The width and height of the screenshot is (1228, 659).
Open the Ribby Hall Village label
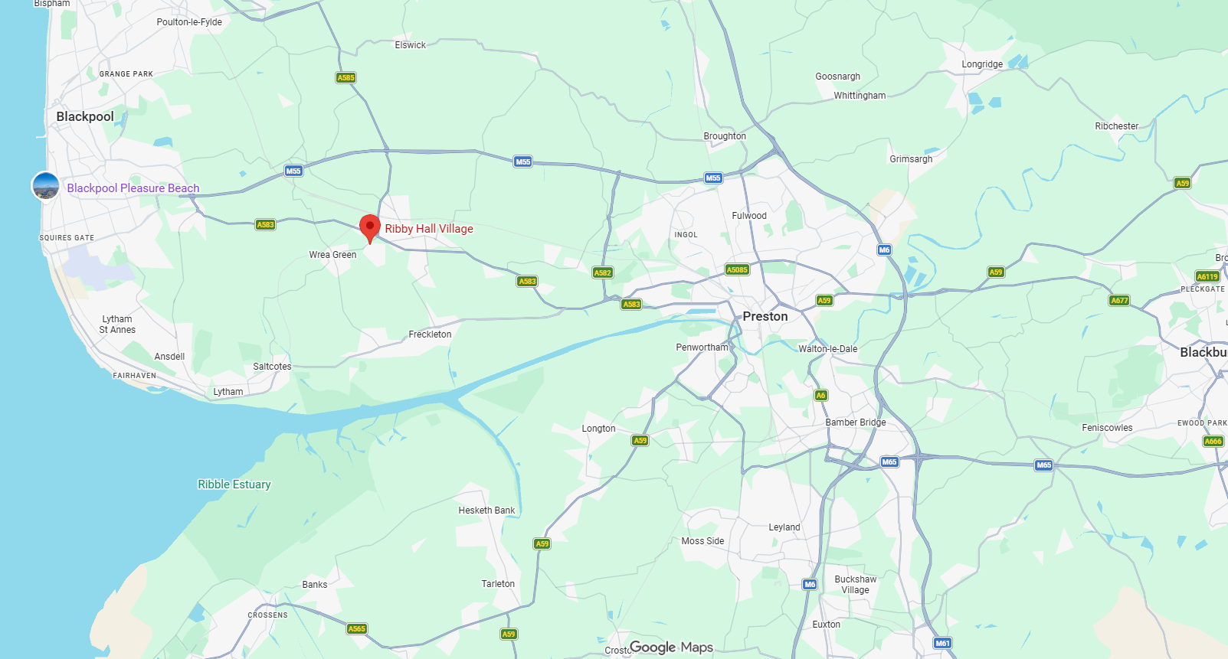(x=429, y=229)
